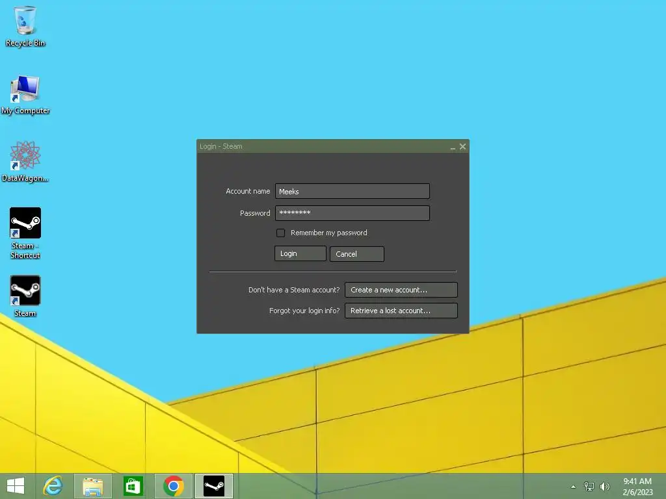Viewport: 666px width, 499px height.
Task: Show hidden tray icons arrow
Action: 574,487
